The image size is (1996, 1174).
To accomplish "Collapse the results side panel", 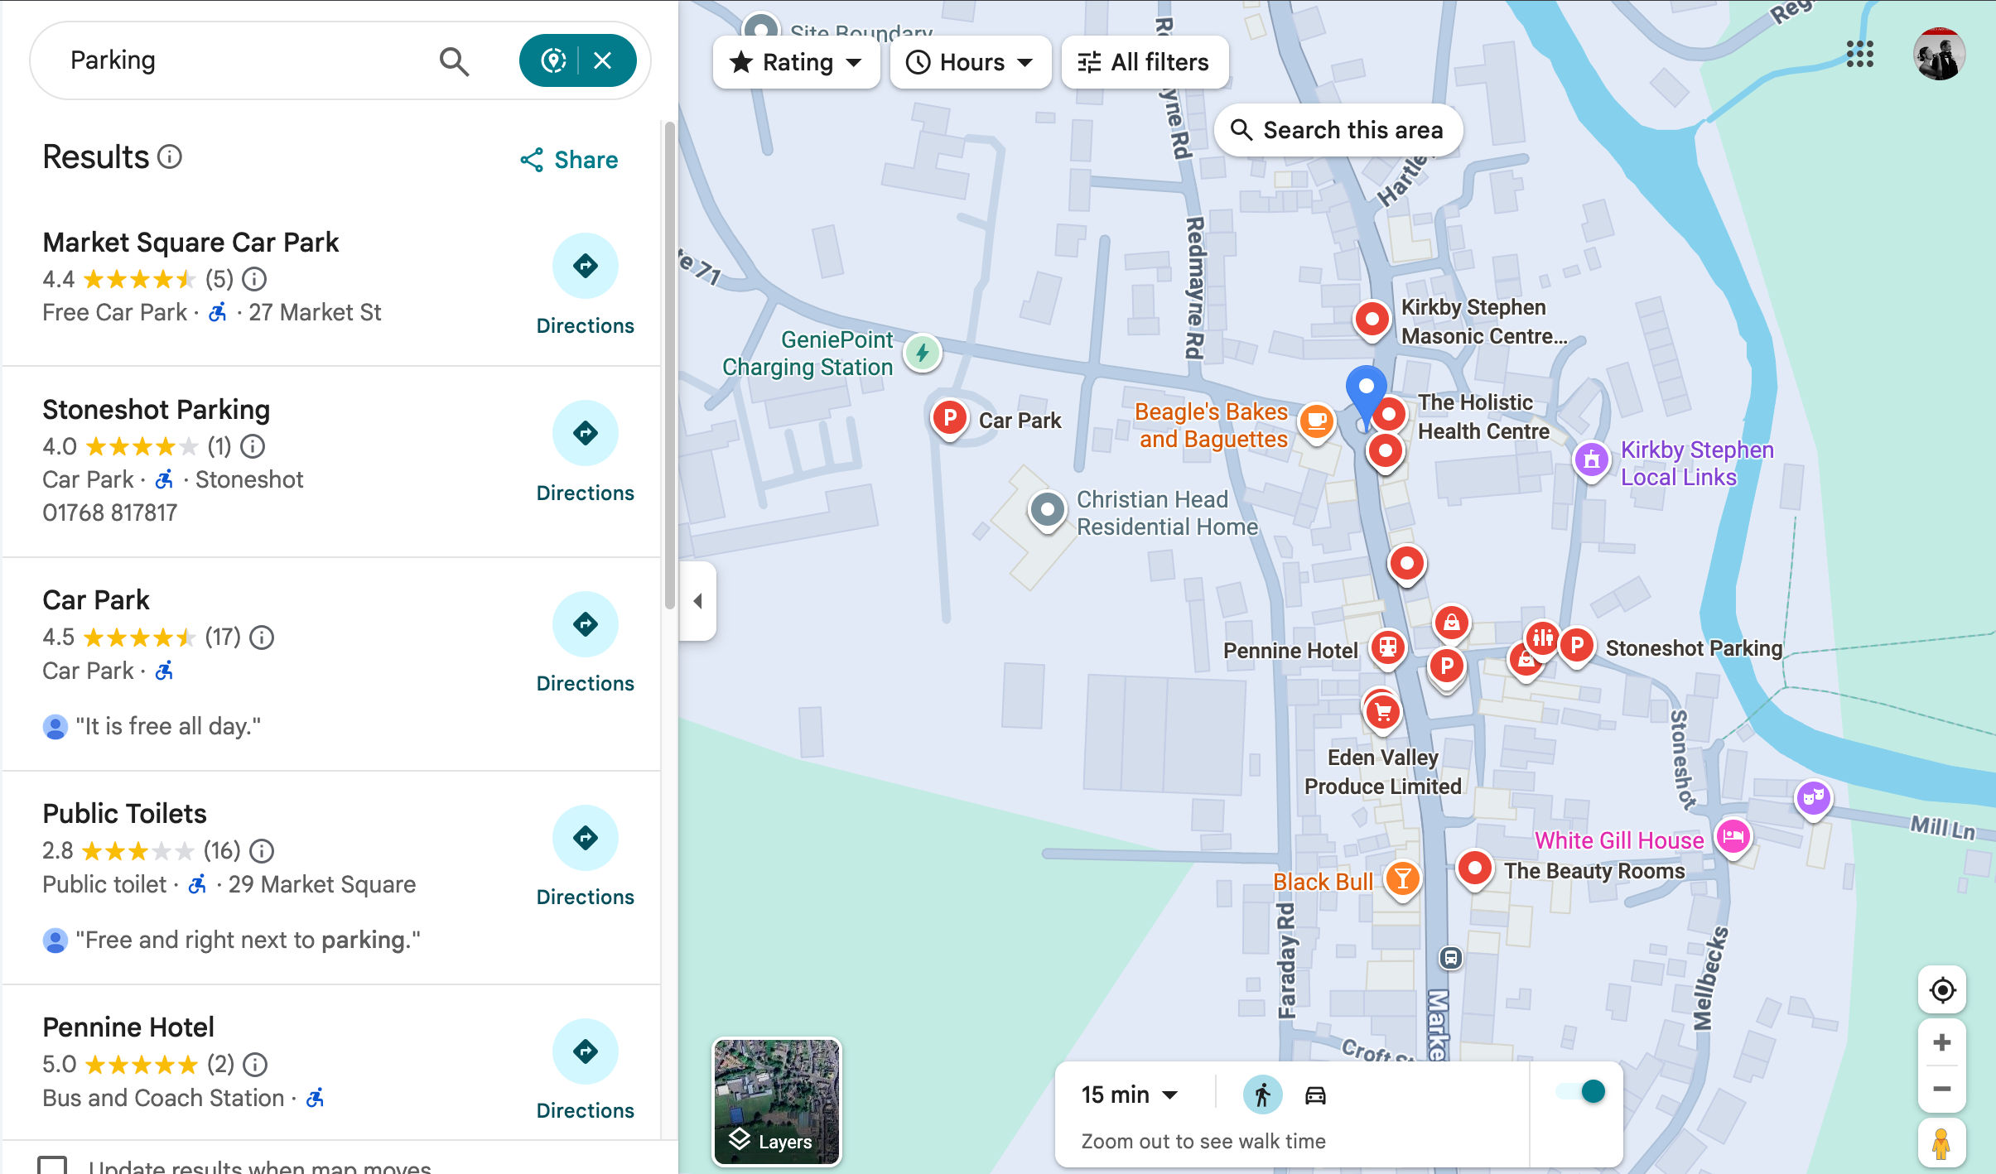I will pyautogui.click(x=698, y=600).
